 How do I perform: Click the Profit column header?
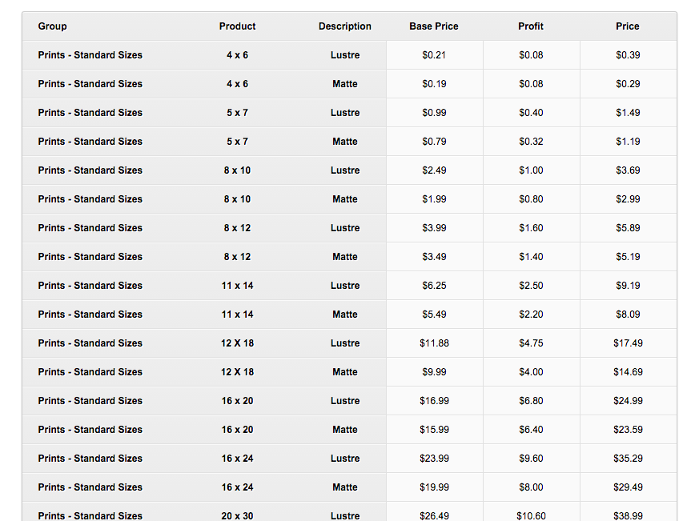[531, 26]
